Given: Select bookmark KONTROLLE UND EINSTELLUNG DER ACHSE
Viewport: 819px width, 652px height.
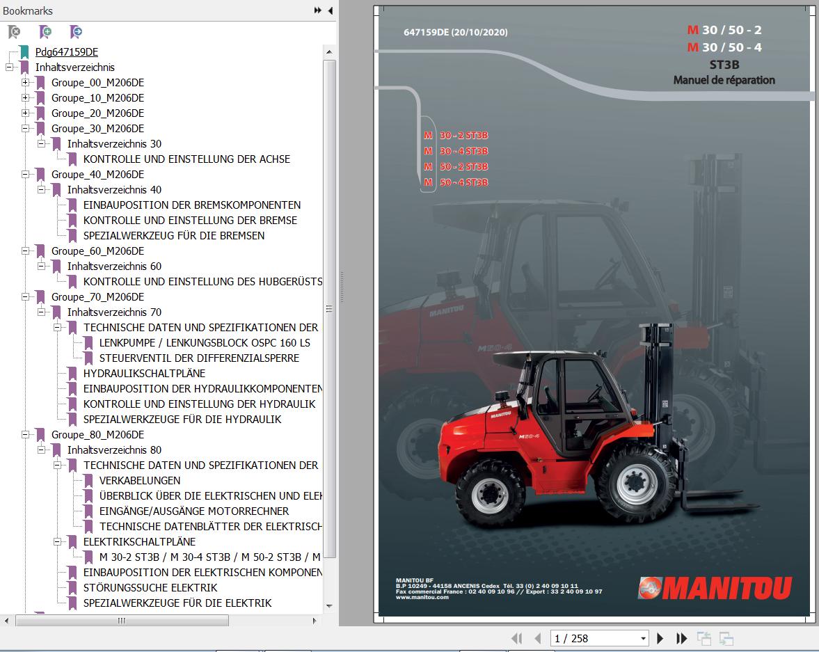Looking at the screenshot, I should [186, 159].
